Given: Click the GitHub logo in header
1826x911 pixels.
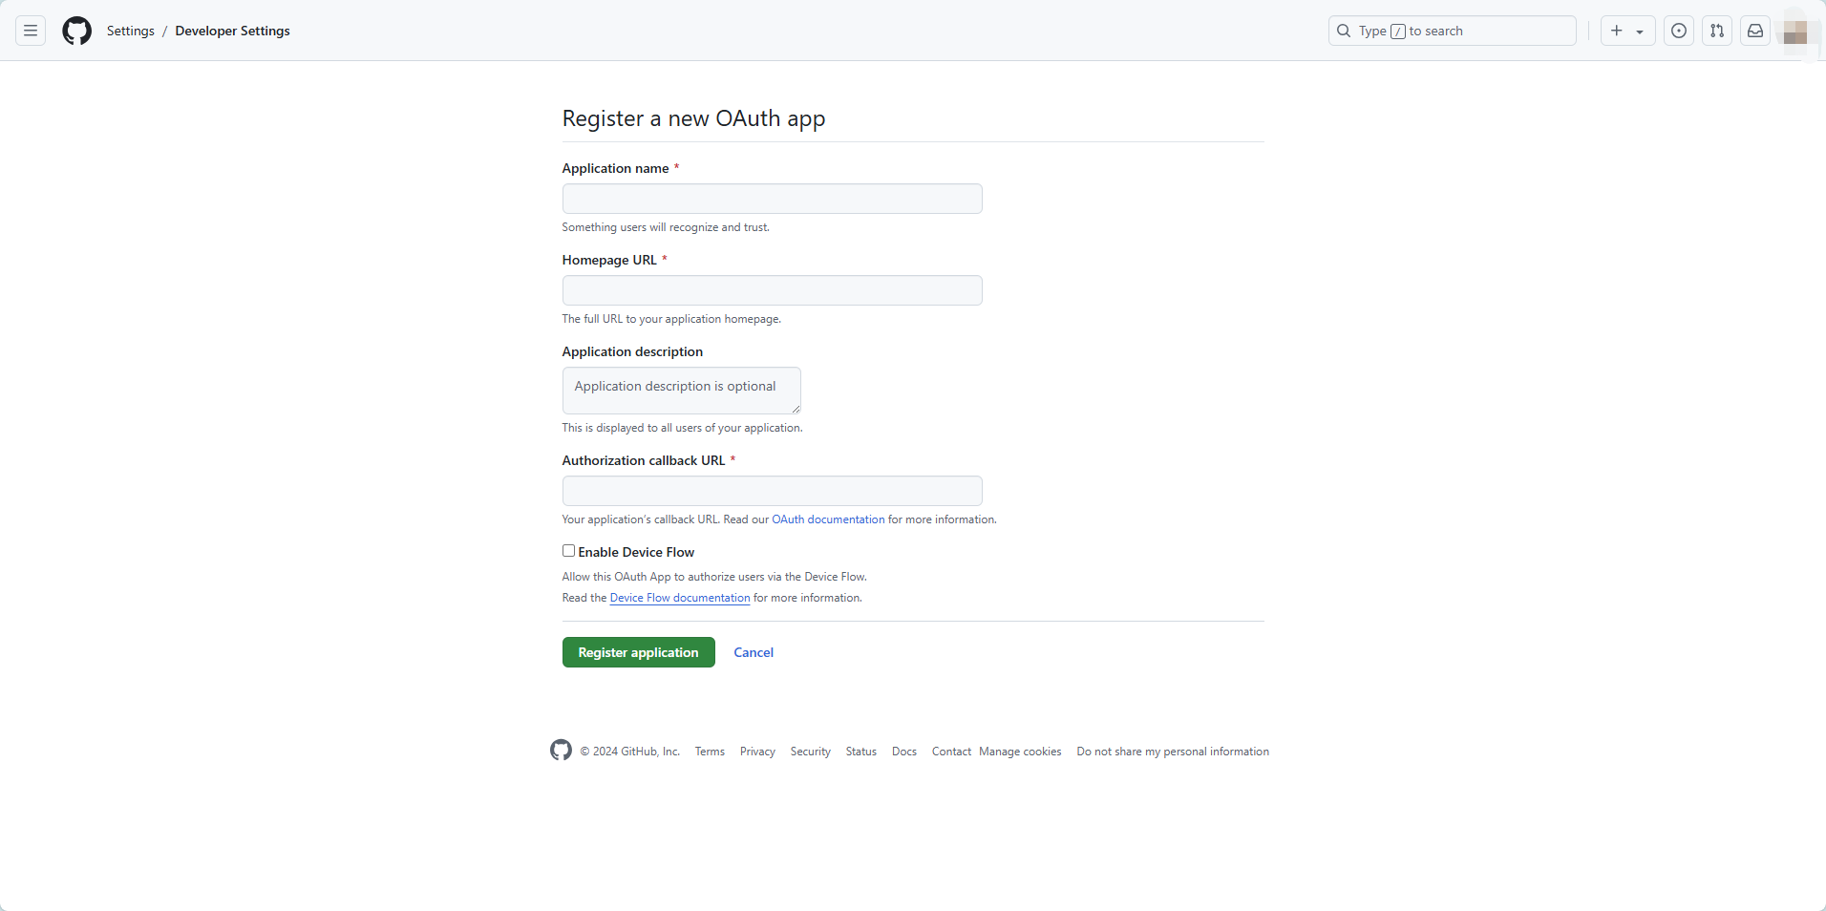Looking at the screenshot, I should click(x=76, y=31).
